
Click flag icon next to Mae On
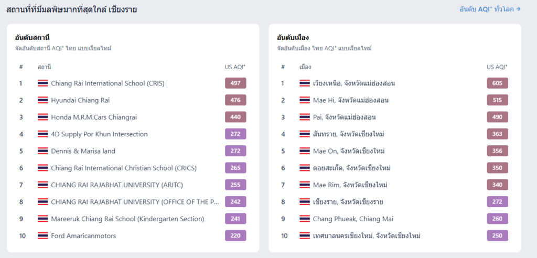coord(304,151)
